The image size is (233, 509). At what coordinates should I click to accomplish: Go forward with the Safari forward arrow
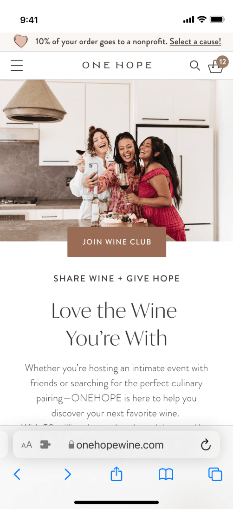coord(67,475)
